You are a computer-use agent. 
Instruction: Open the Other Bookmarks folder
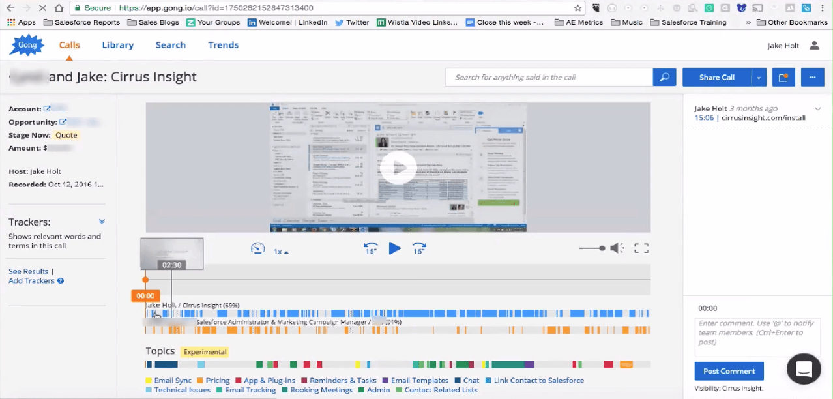(792, 22)
